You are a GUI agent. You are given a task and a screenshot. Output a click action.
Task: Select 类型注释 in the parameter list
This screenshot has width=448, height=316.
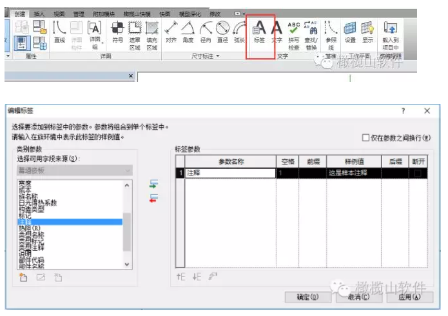[x=32, y=247]
